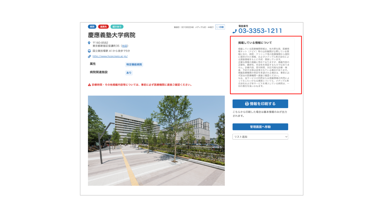Open the リスト追加 dropdown
387x206 pixels.
(x=260, y=137)
